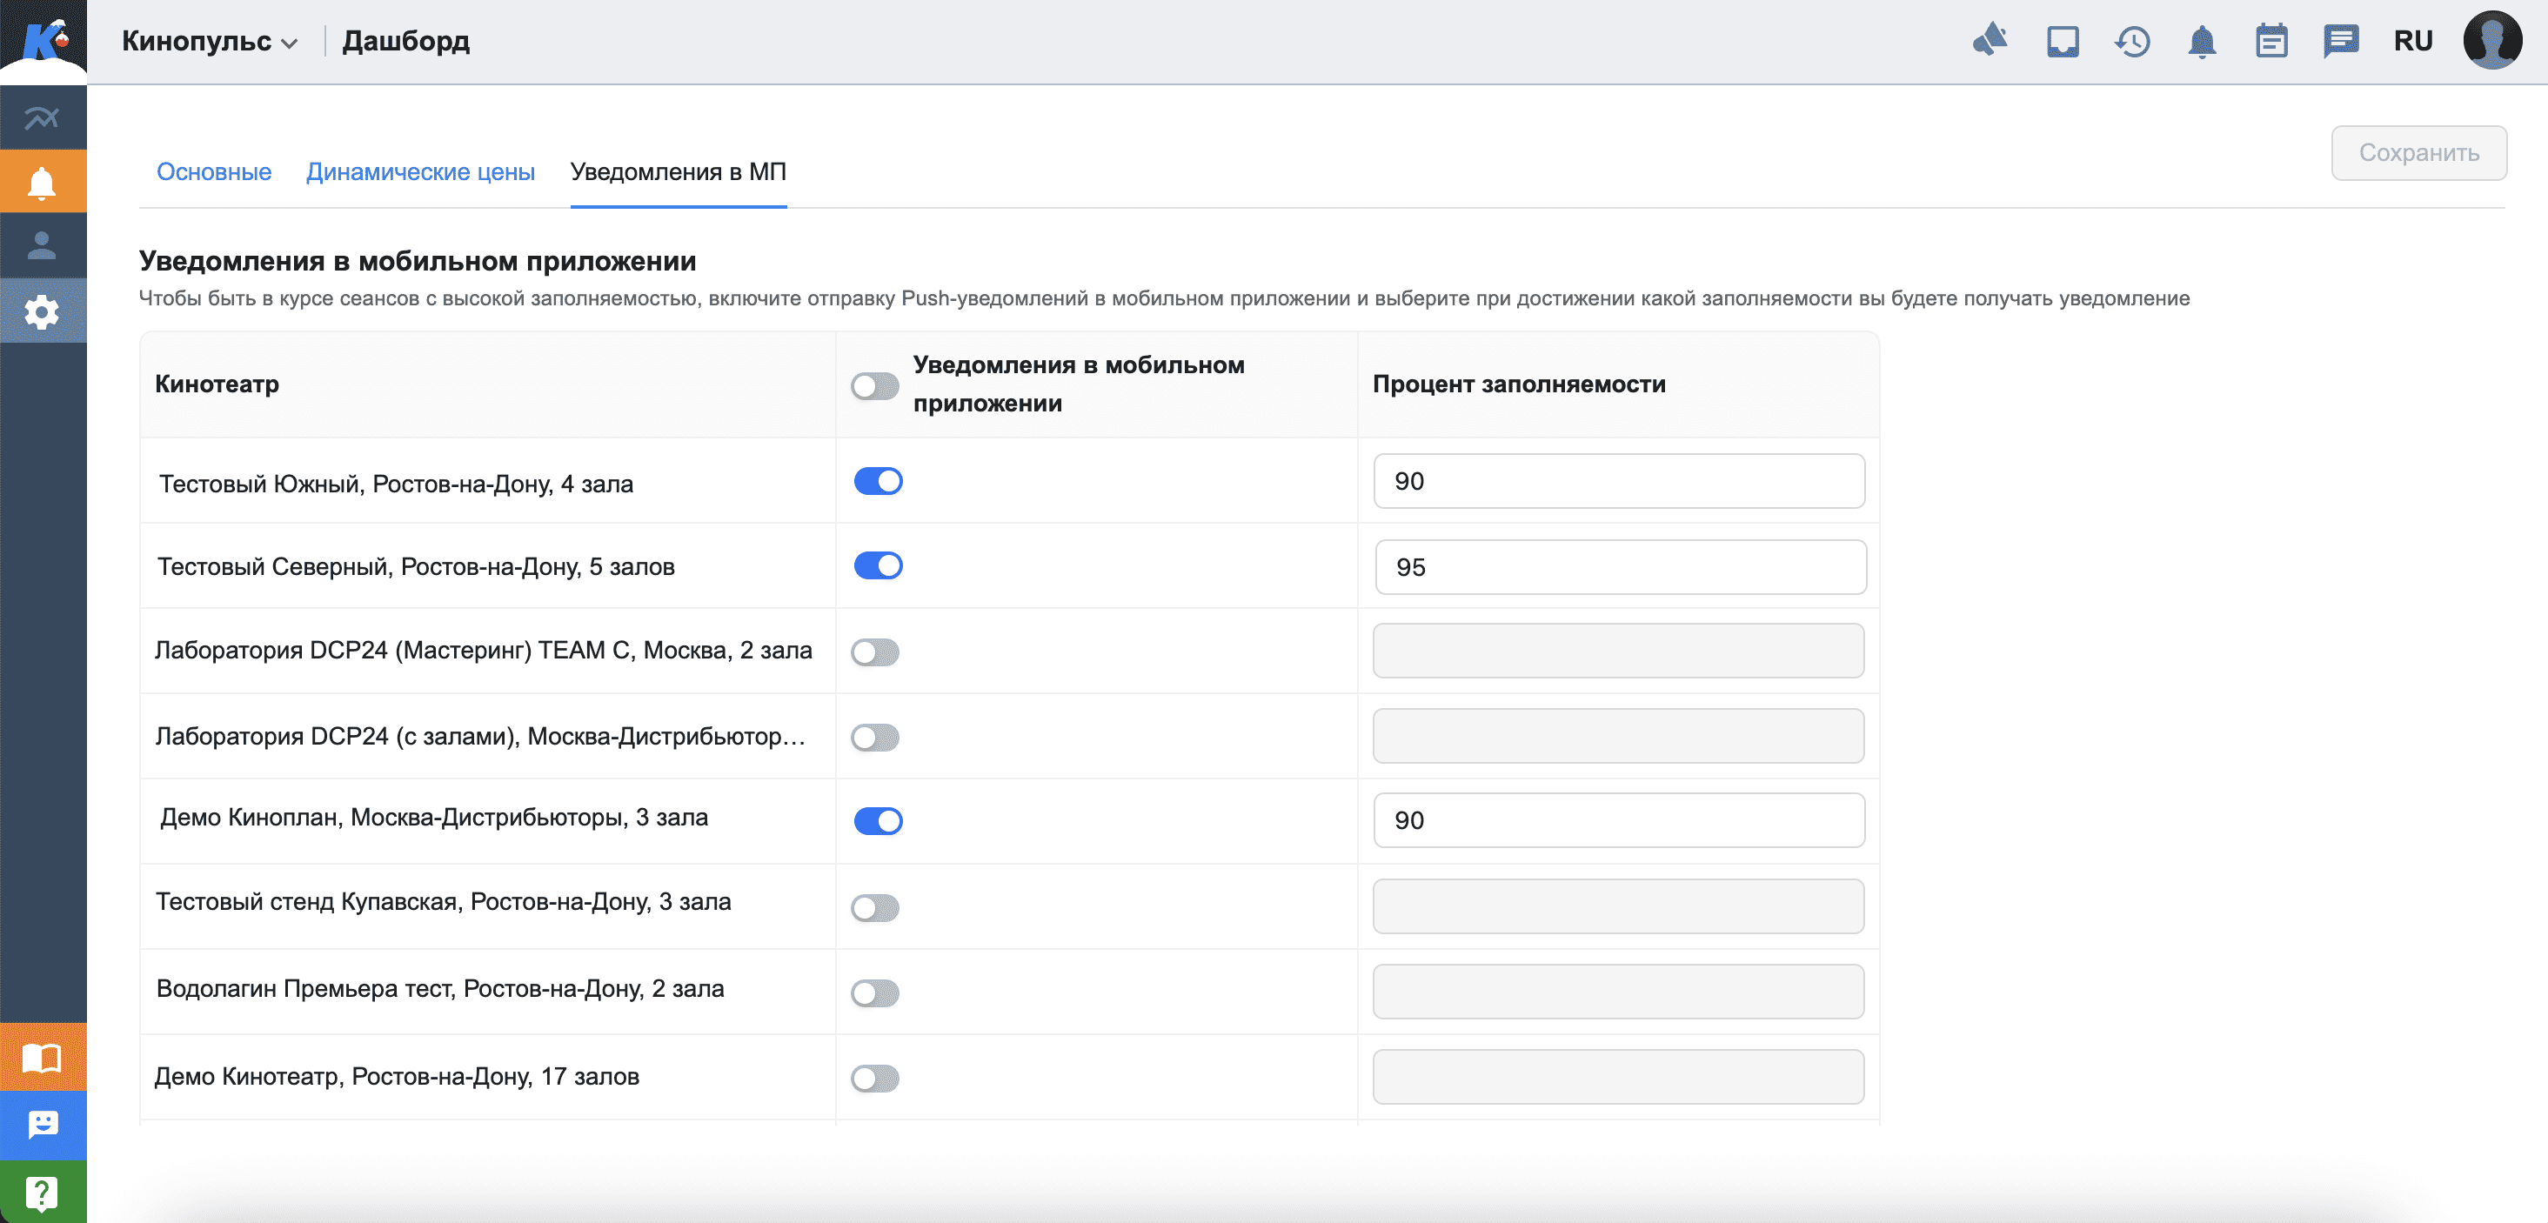Click the megaphone announcements icon
This screenshot has width=2548, height=1223.
pyautogui.click(x=1990, y=41)
